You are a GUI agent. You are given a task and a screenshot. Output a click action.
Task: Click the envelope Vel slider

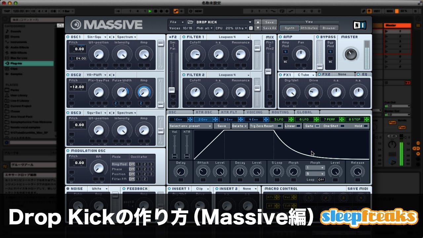pos(174,156)
